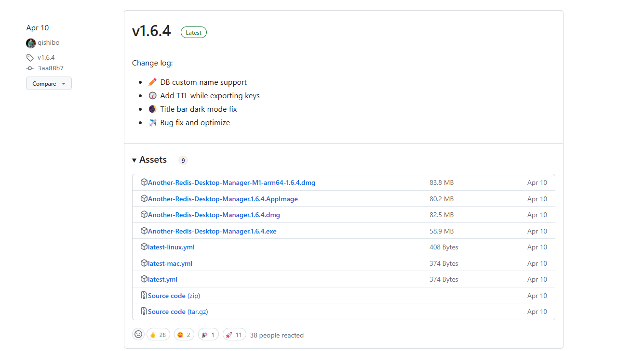Download latest.yml file
The width and height of the screenshot is (617, 351).
tap(162, 279)
